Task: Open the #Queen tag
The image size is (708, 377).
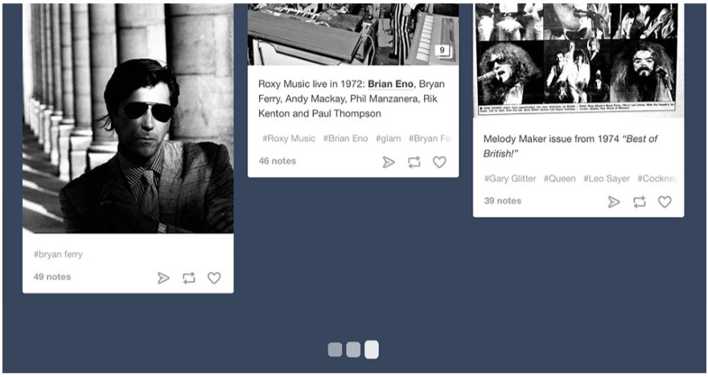Action: (x=560, y=178)
